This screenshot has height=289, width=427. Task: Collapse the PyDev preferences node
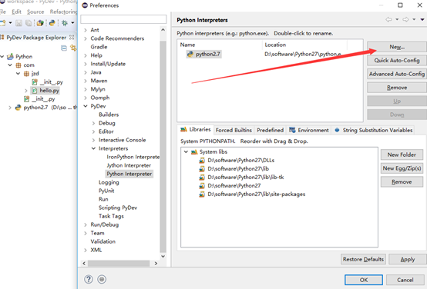coord(86,106)
